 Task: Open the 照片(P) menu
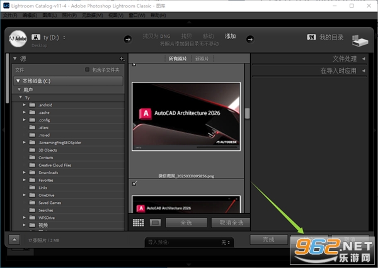click(x=69, y=15)
